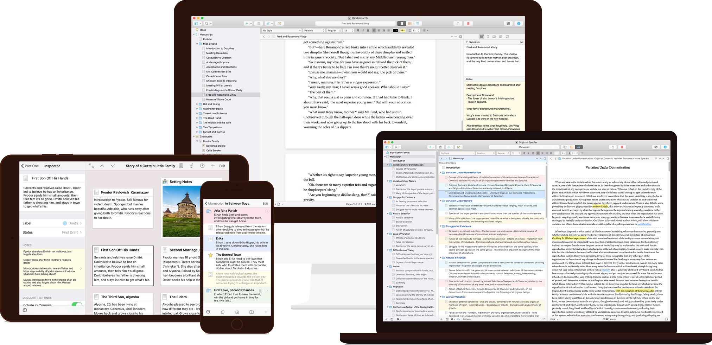The image size is (712, 345).
Task: Tap the add-folder icon in iPhone bottom bar
Action: 252,312
